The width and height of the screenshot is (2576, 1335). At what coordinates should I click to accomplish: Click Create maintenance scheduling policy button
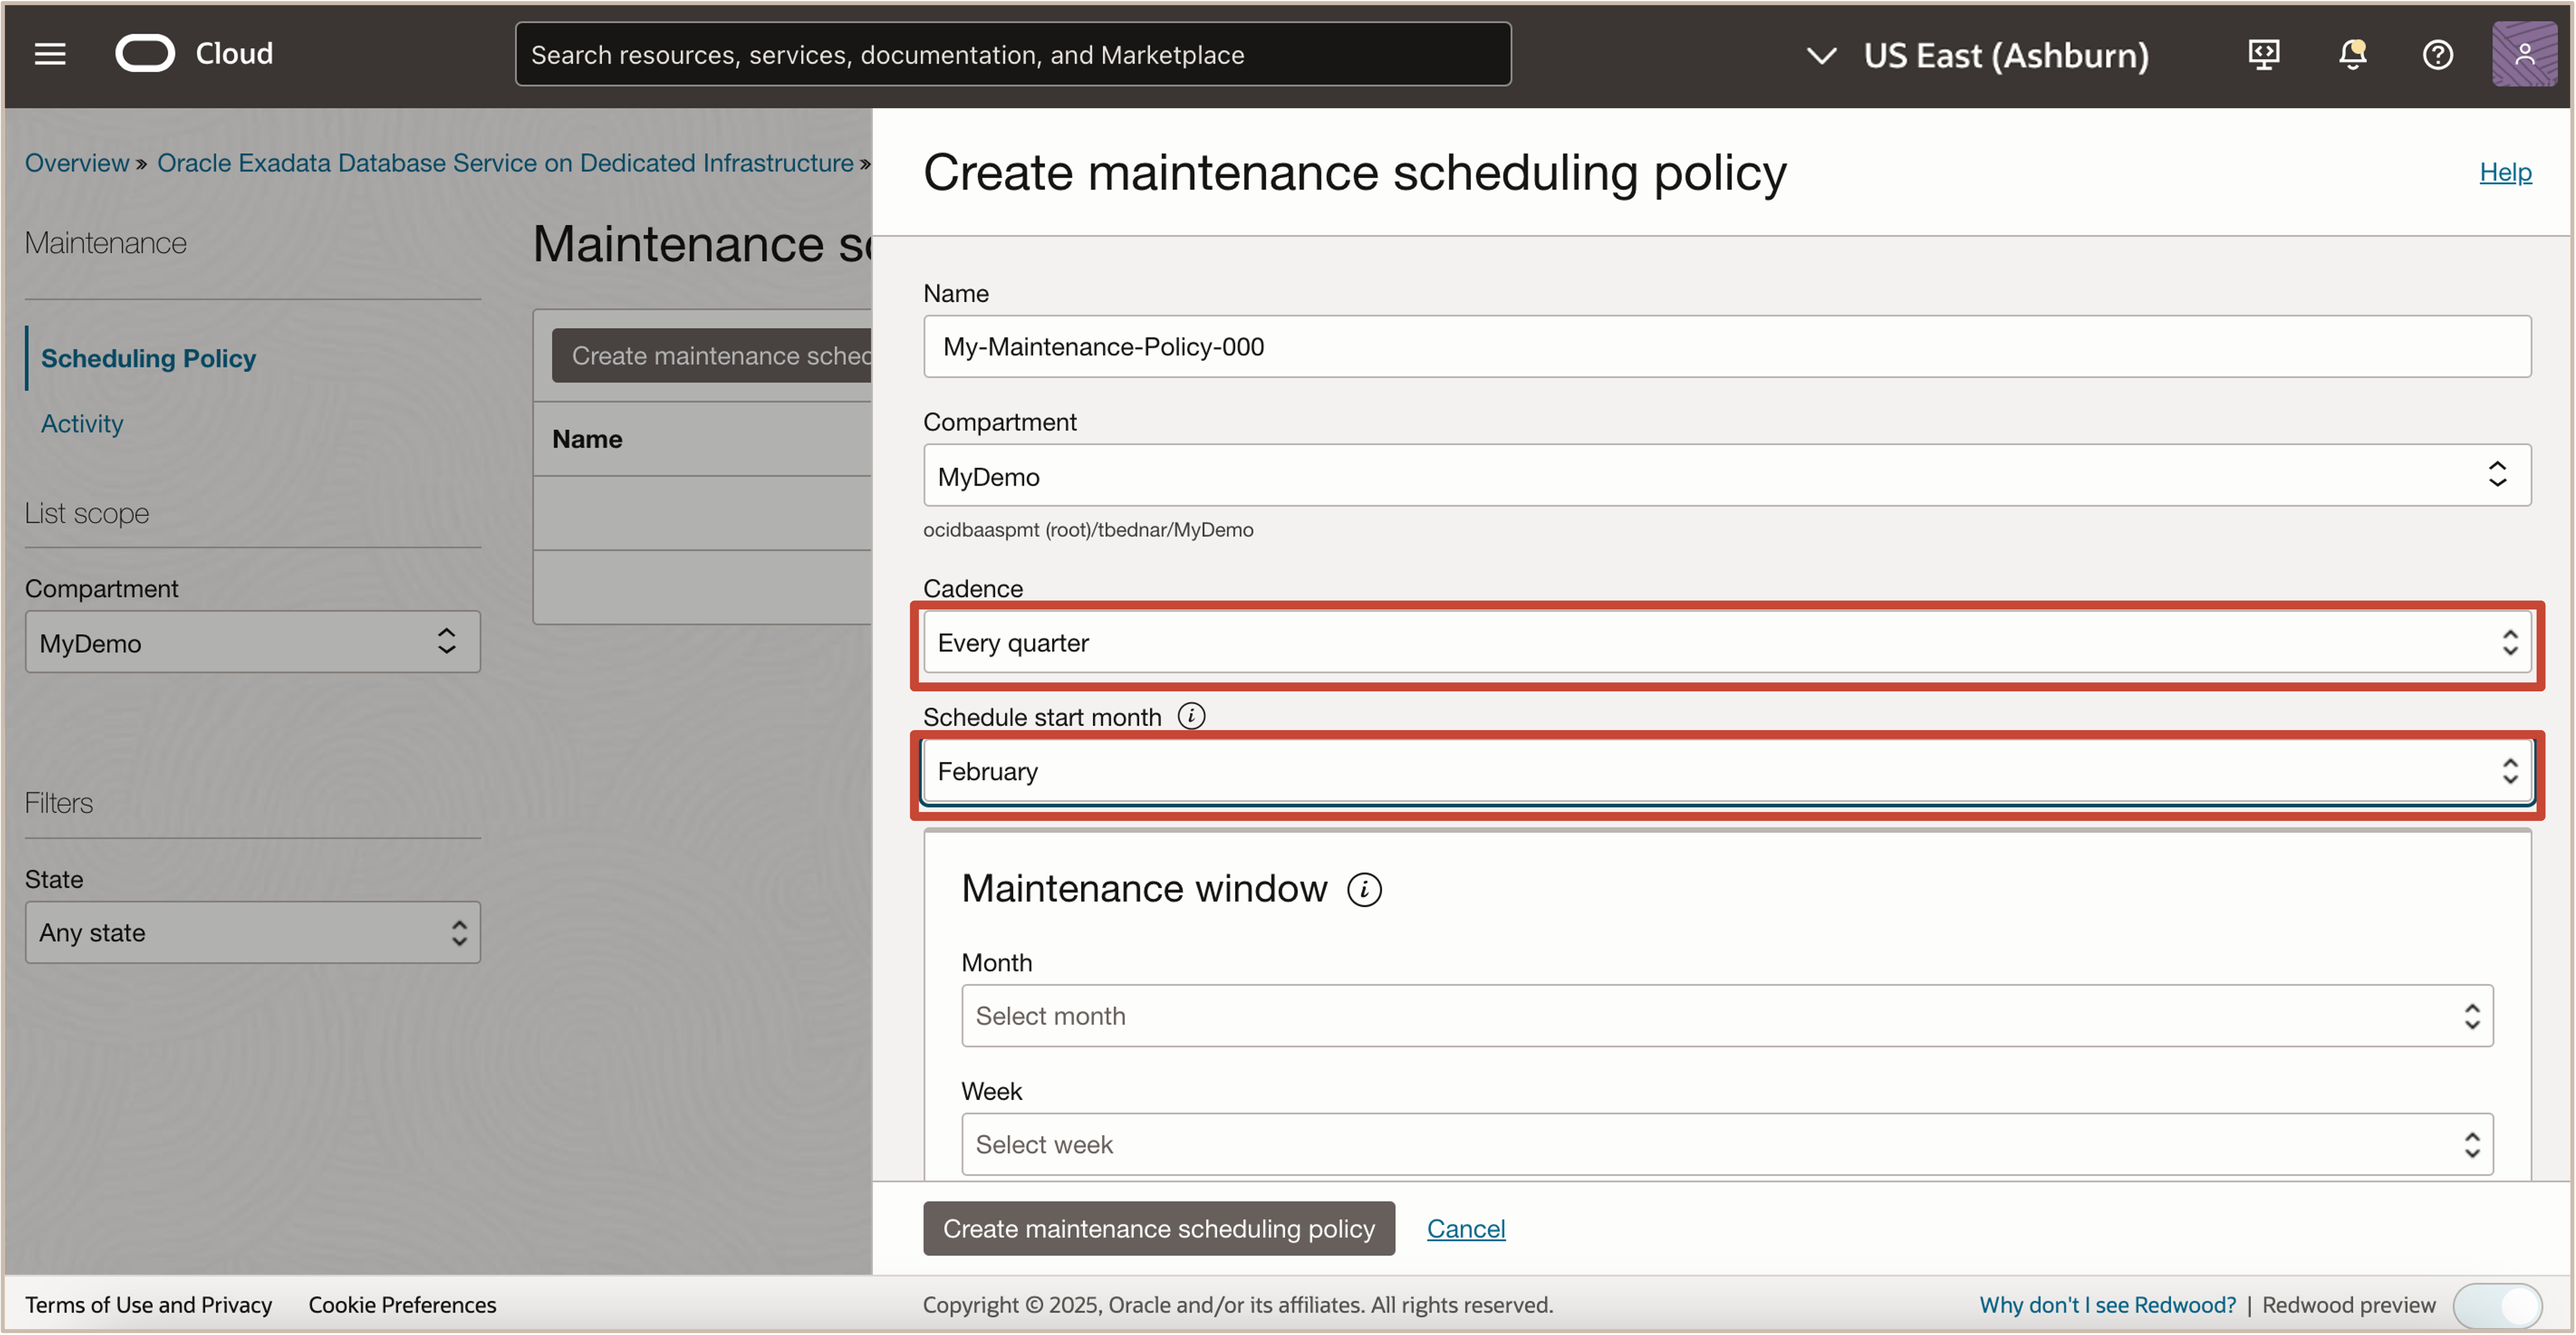tap(1159, 1229)
